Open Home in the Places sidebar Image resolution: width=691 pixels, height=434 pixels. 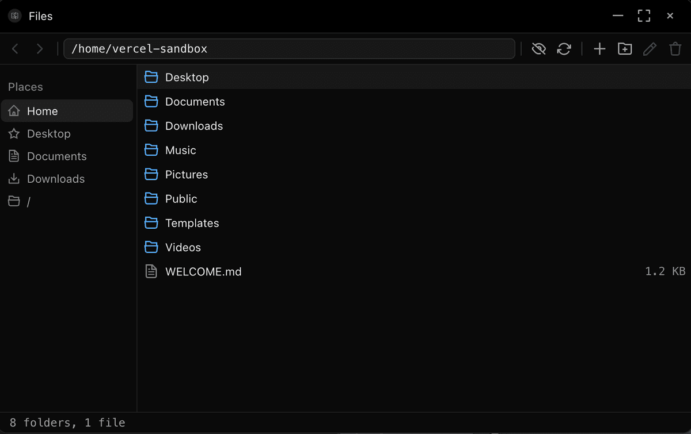pos(43,111)
